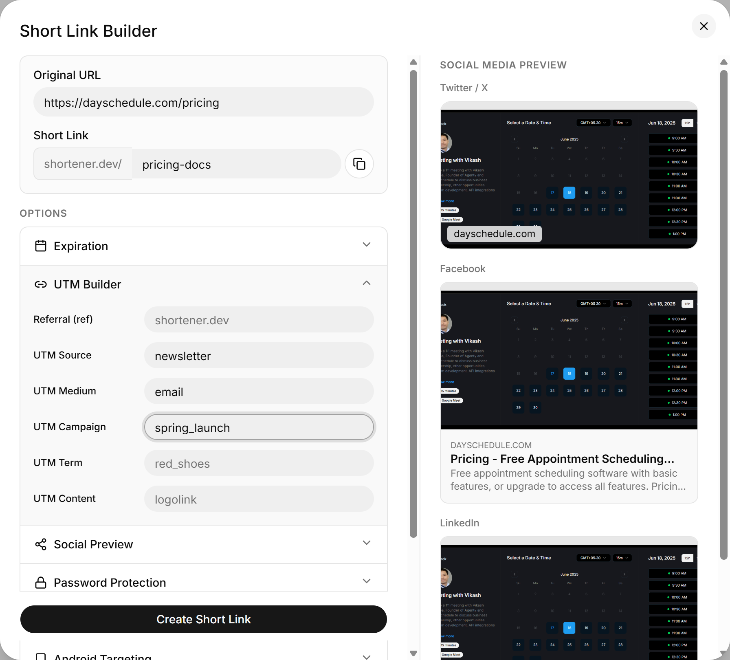Collapse the UTM Builder section chevron
The image size is (730, 660).
(367, 283)
